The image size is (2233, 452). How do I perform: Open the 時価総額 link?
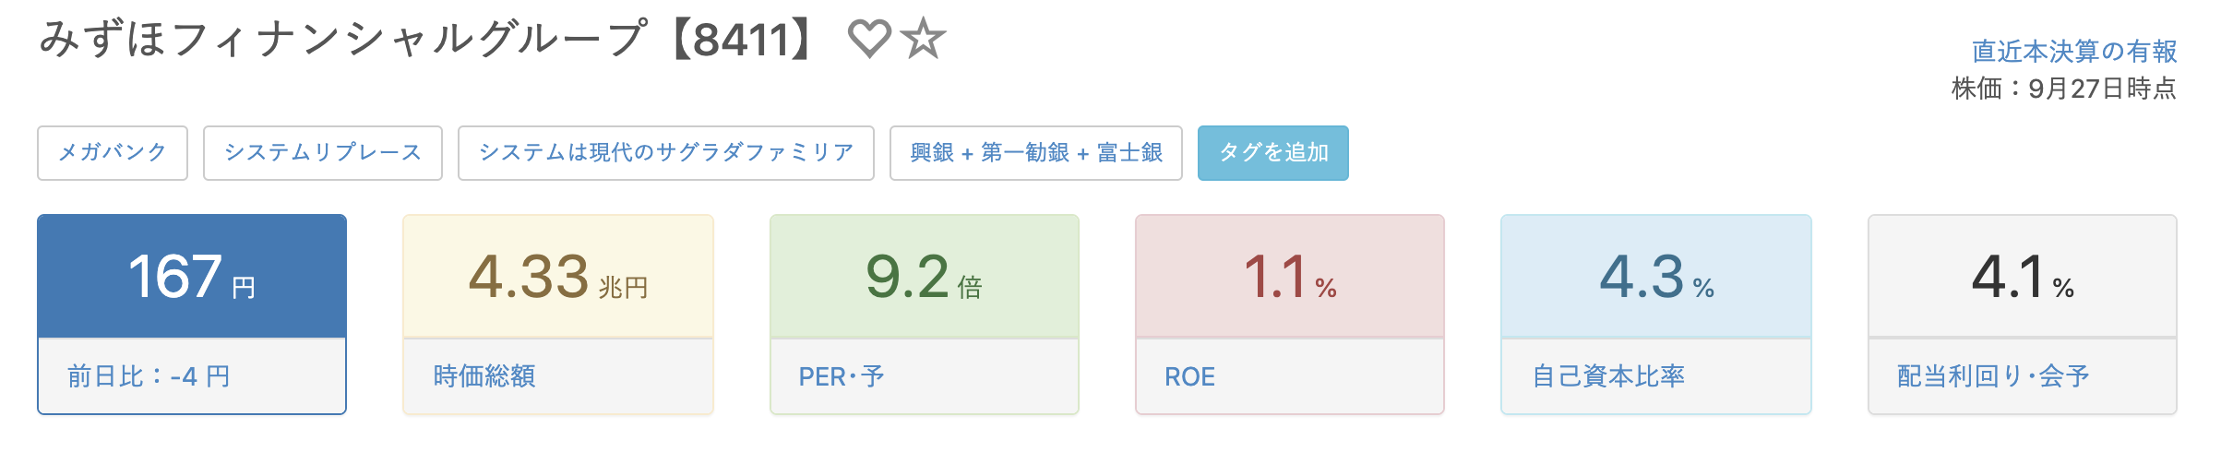point(484,376)
